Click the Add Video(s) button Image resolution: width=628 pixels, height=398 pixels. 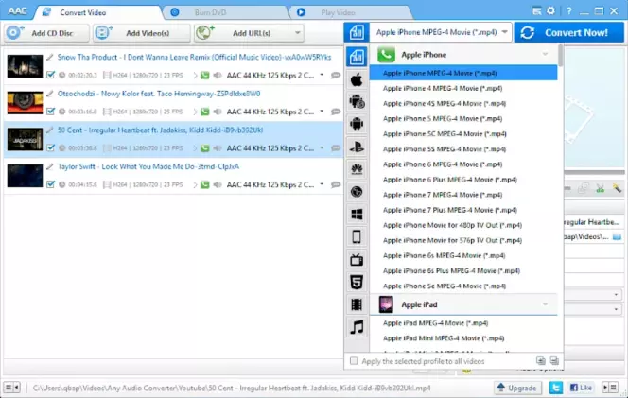(142, 33)
